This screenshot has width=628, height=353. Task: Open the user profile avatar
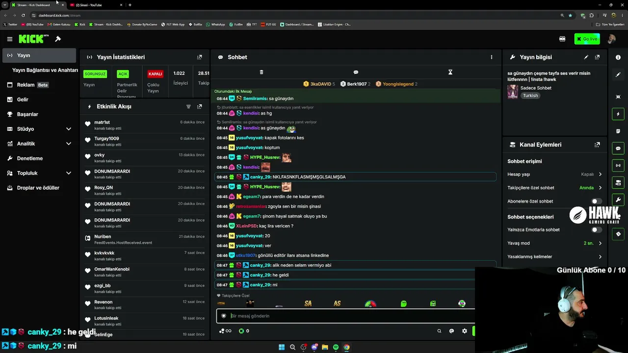[611, 39]
